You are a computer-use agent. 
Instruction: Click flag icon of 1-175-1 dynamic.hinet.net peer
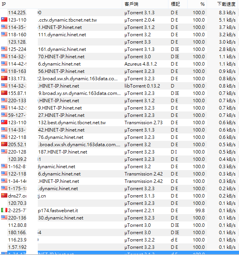click(x=4, y=188)
